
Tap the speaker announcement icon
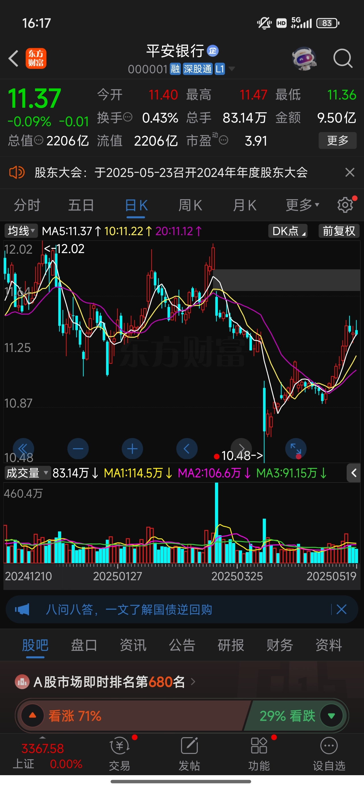pos(17,172)
